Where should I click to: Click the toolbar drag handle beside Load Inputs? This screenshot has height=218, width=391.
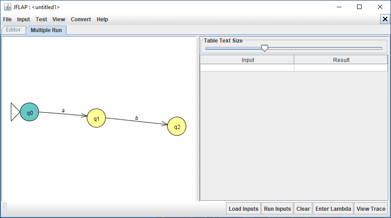[5, 209]
